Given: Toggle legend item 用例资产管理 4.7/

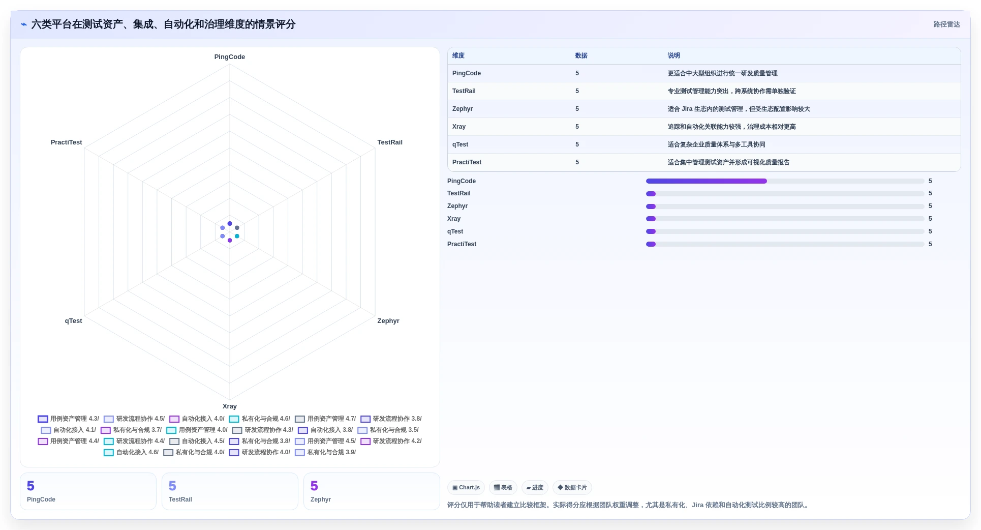Looking at the screenshot, I should pyautogui.click(x=325, y=419).
